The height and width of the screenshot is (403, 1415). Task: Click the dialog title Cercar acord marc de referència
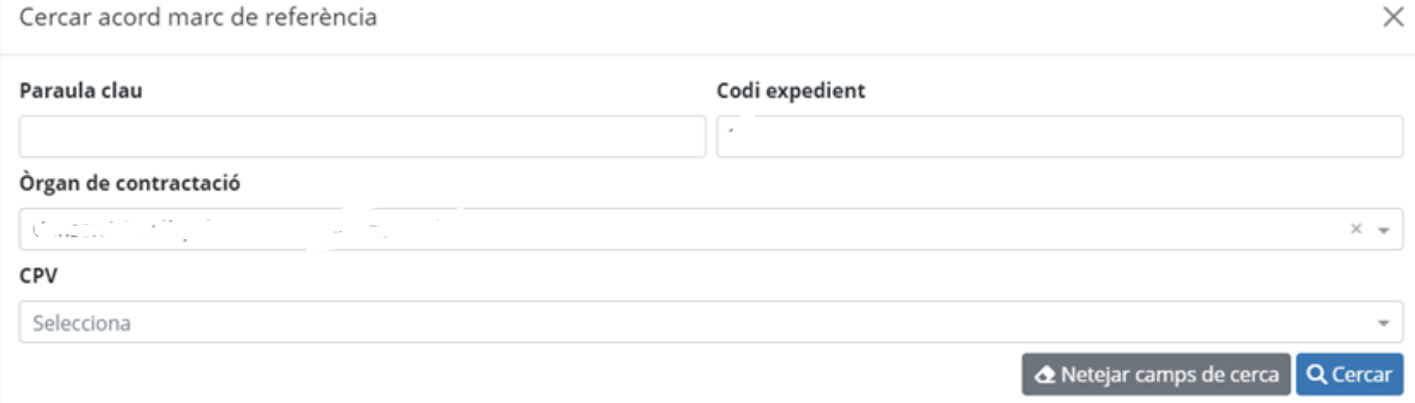point(198,17)
